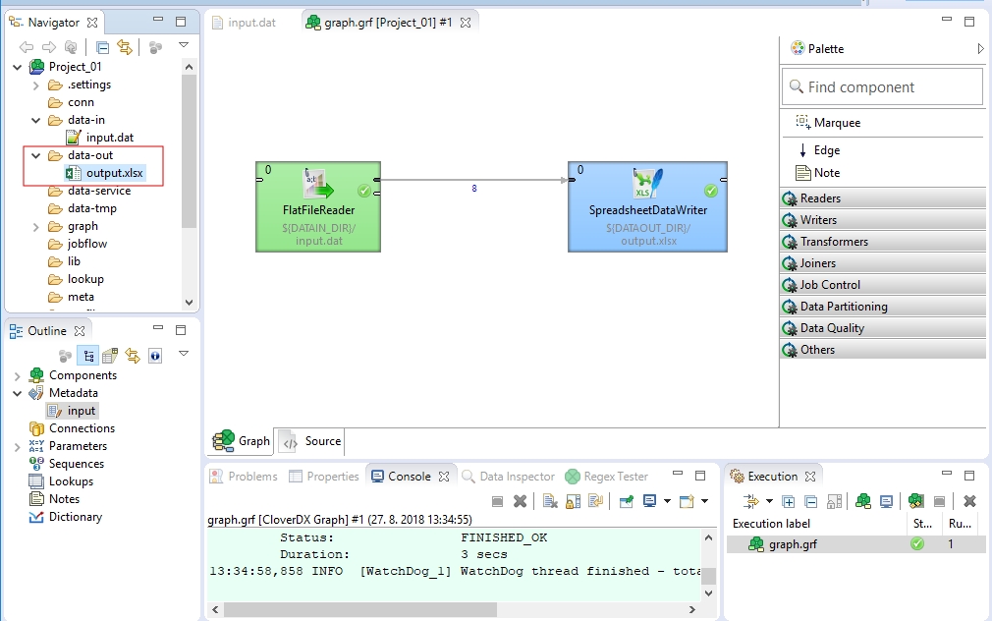Click Outline info icon
Screen dimensions: 992x621
[155, 356]
